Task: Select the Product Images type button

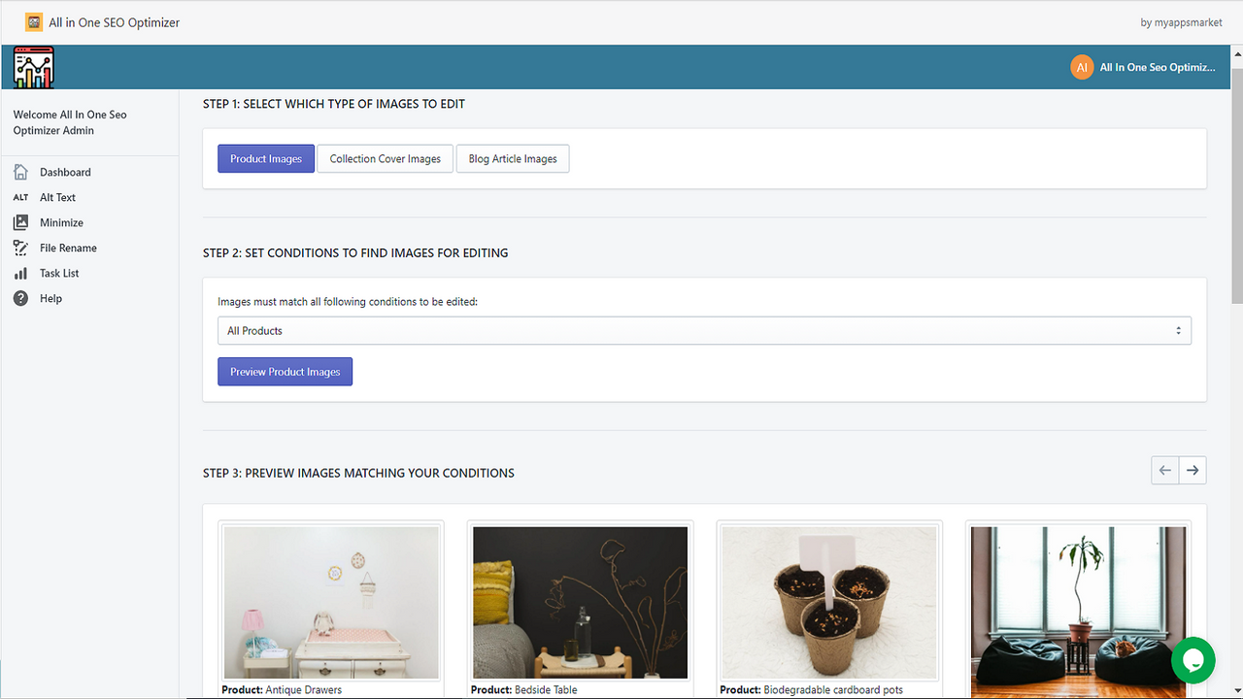Action: (x=266, y=158)
